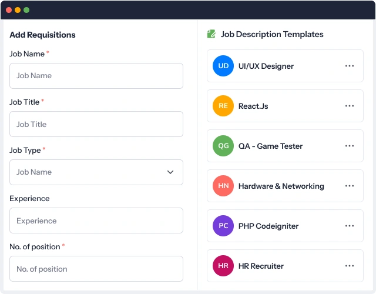Focus the Job Name text field
The image size is (376, 294).
tap(96, 76)
